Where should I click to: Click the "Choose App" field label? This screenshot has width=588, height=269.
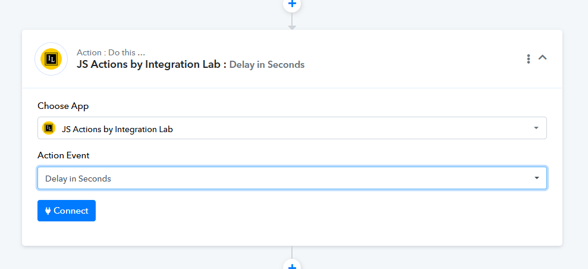pos(63,106)
